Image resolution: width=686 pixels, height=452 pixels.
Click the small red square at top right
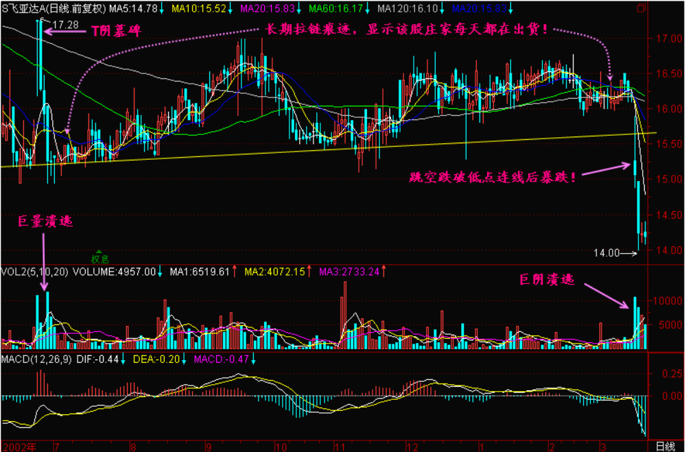point(641,8)
